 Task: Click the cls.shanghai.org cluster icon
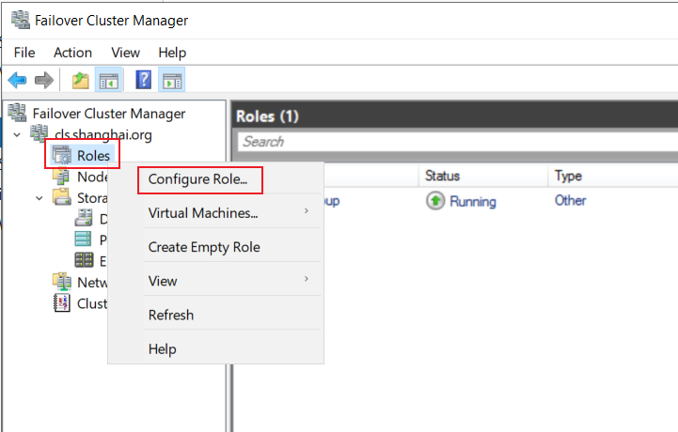[x=39, y=133]
